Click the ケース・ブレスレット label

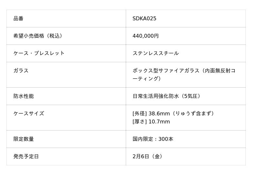(39, 53)
